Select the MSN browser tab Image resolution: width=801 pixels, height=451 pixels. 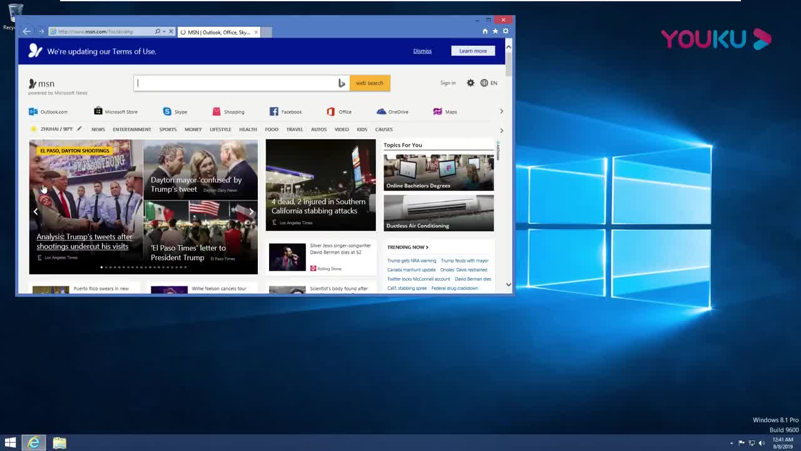click(x=219, y=32)
